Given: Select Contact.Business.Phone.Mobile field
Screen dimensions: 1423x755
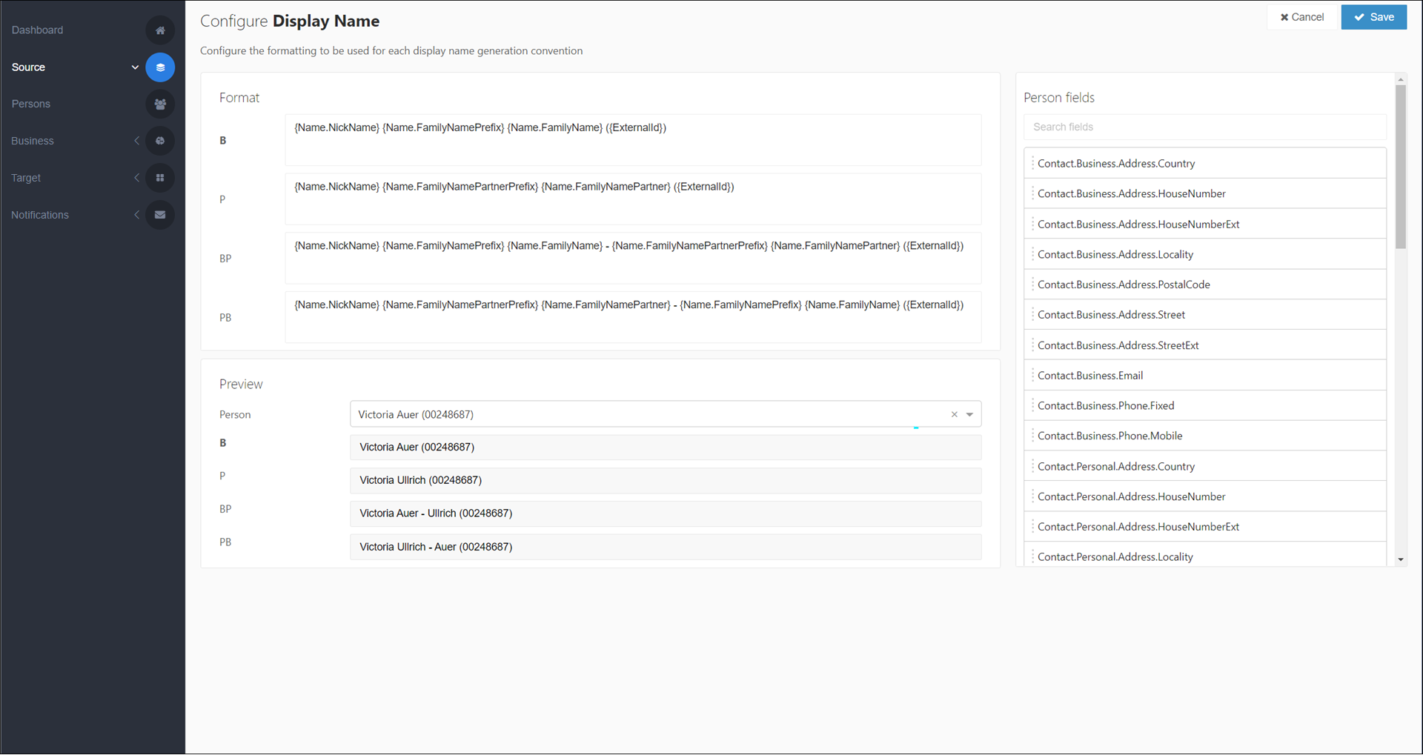Looking at the screenshot, I should (x=1205, y=436).
